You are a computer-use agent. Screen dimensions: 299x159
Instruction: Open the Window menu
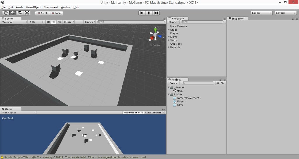click(66, 7)
